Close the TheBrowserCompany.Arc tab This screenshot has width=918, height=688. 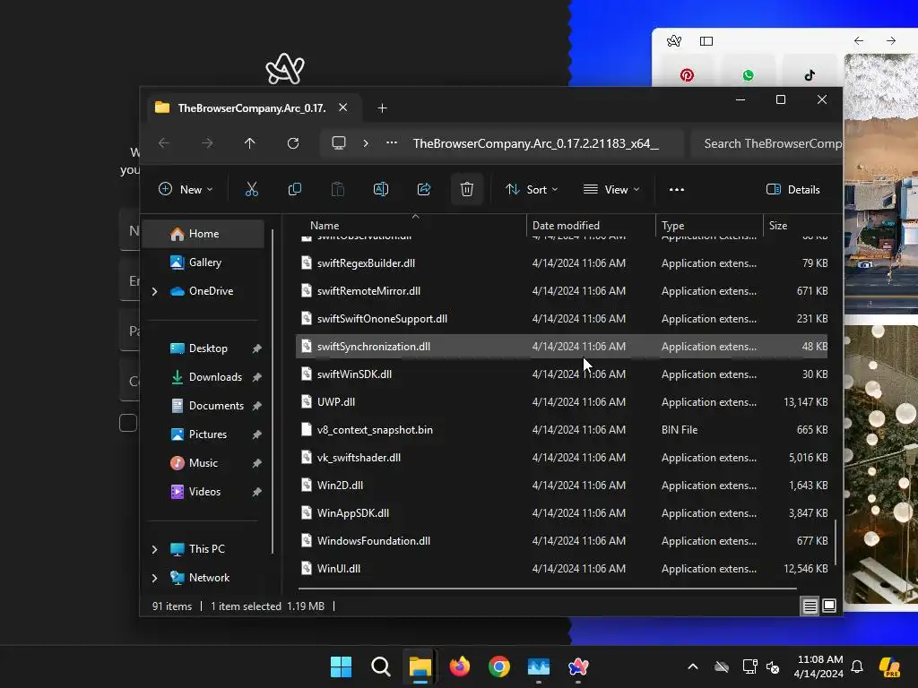[x=343, y=107]
